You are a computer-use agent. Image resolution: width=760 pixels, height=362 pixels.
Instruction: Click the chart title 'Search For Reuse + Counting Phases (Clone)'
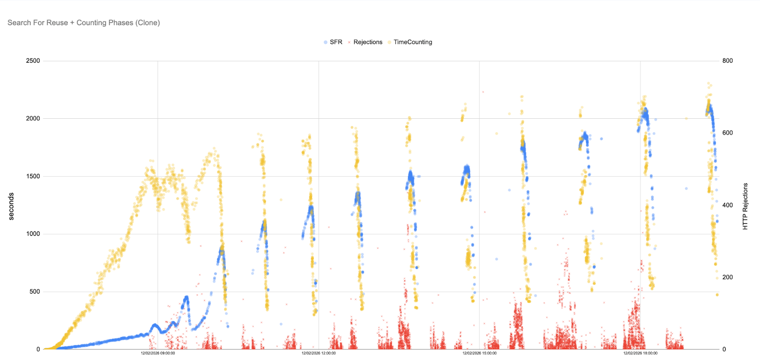[84, 23]
